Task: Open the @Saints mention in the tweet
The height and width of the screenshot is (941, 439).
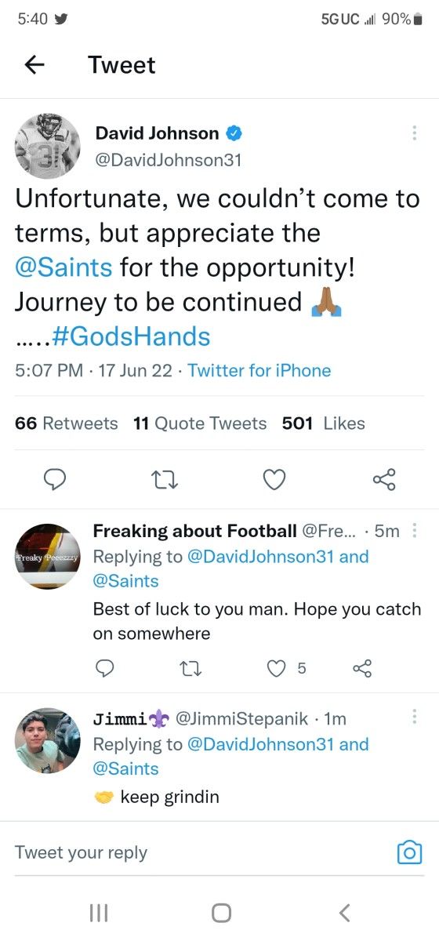Action: click(x=63, y=267)
